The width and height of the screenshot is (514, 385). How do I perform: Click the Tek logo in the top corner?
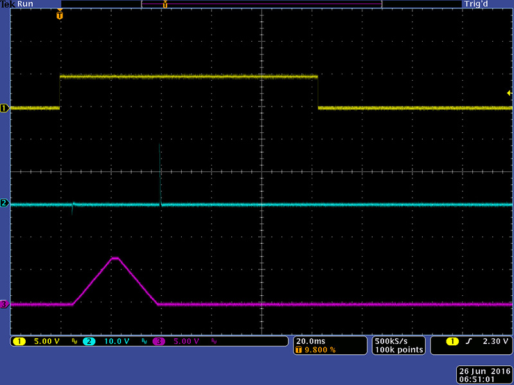pyautogui.click(x=8, y=4)
